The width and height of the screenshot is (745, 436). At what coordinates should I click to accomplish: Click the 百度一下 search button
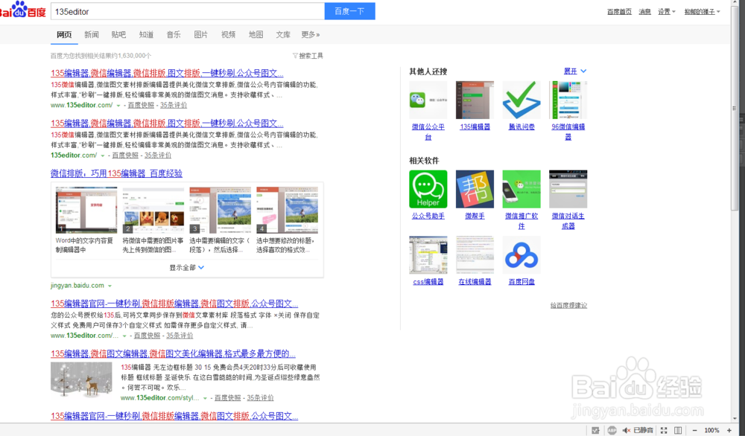(349, 11)
